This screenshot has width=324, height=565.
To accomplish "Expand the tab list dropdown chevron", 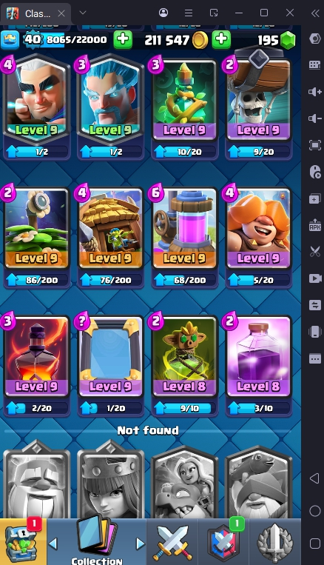I will pyautogui.click(x=83, y=13).
